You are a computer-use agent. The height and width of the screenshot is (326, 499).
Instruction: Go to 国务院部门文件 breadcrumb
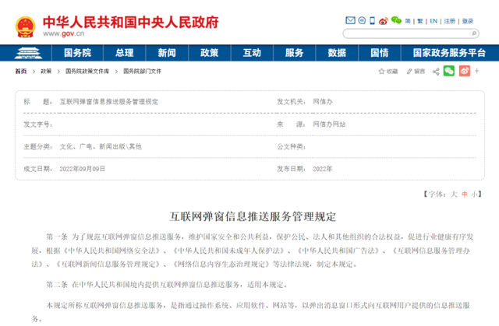[x=142, y=72]
